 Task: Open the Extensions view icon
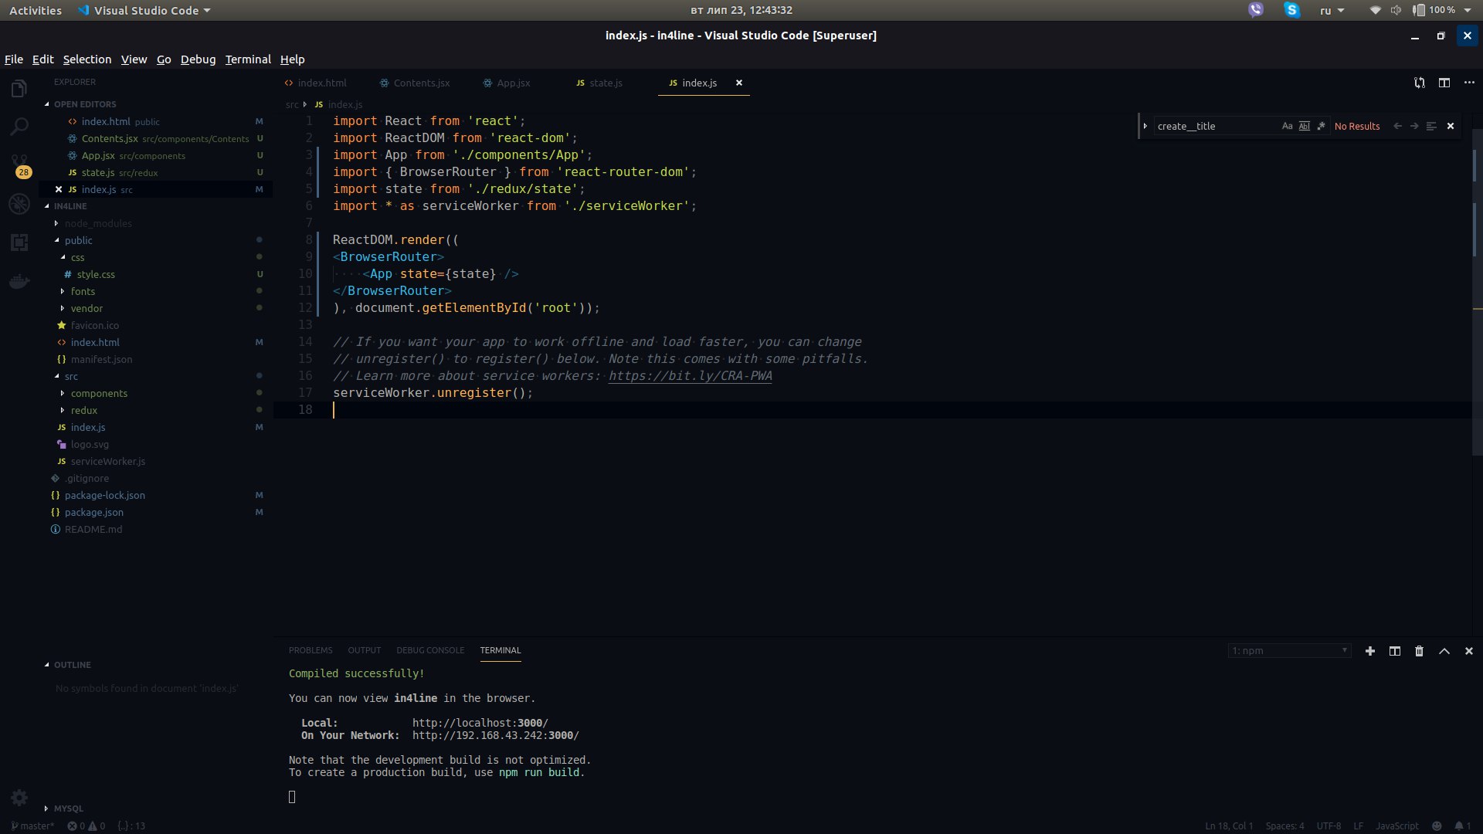tap(19, 242)
